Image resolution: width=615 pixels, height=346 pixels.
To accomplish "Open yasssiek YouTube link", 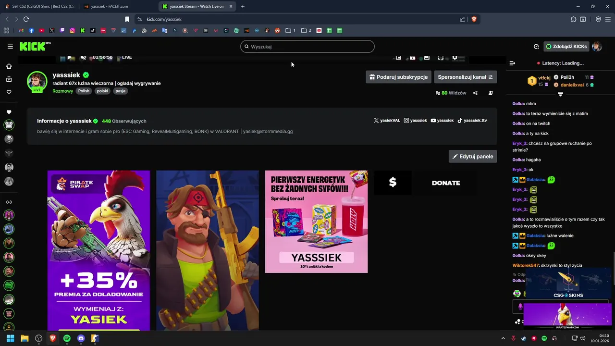I will point(442,121).
